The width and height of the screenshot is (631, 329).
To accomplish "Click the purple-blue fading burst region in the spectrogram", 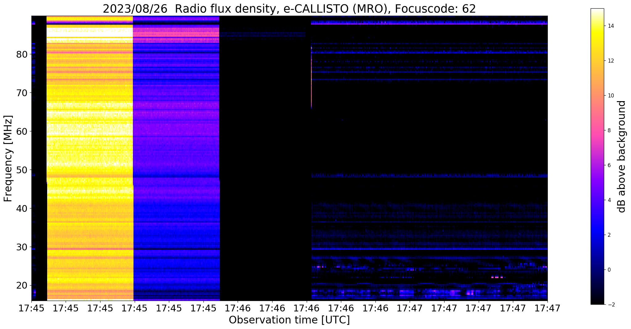I will pyautogui.click(x=176, y=158).
